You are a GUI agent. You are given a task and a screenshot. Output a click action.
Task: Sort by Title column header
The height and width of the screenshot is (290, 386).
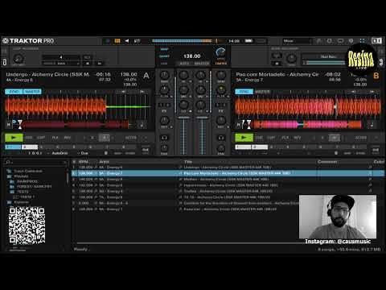click(188, 162)
